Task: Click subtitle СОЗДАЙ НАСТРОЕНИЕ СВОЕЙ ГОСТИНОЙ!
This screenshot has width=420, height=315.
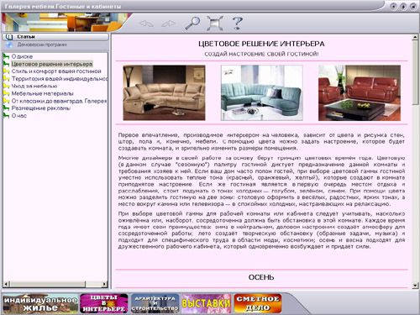Action: click(x=261, y=54)
